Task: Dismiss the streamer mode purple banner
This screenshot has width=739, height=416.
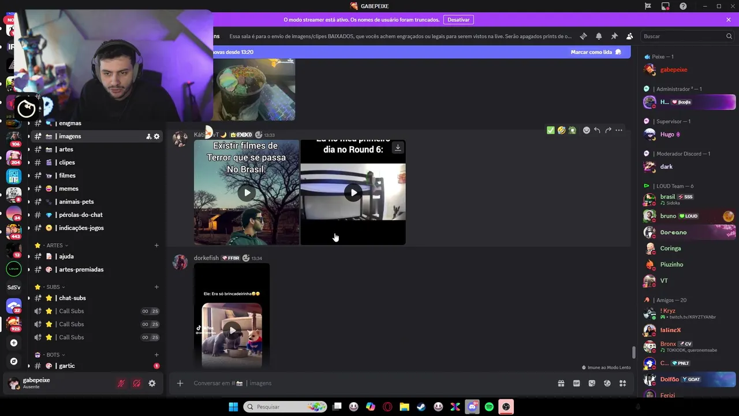Action: tap(729, 20)
